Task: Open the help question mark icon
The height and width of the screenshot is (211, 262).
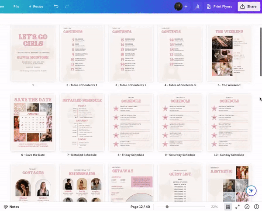Action: (x=256, y=207)
